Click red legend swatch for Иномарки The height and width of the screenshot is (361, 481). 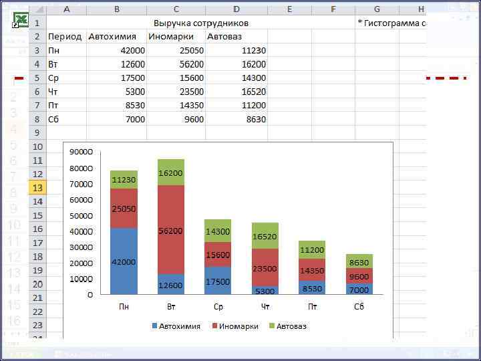(214, 326)
